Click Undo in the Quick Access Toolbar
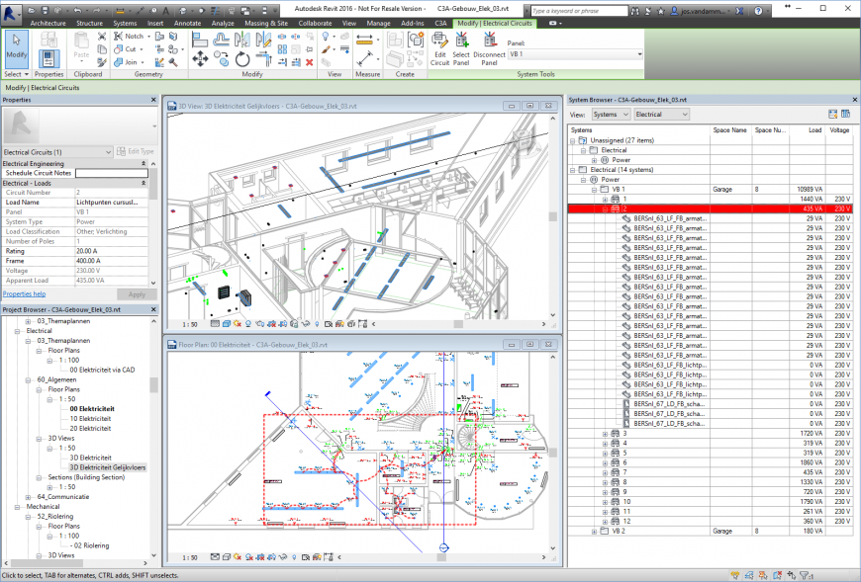Viewport: 861px width, 582px height. click(77, 10)
